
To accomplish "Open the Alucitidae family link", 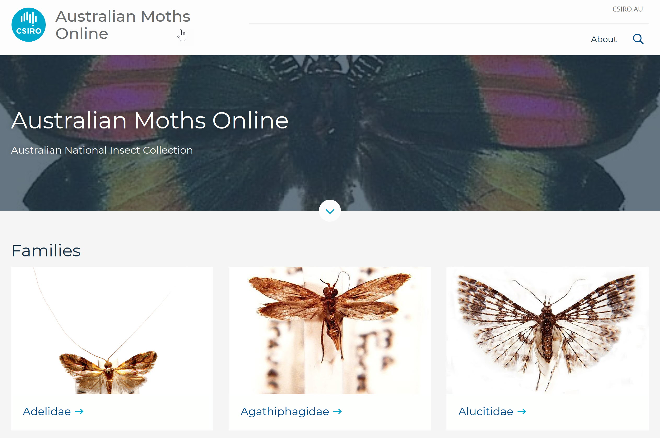I will tap(486, 412).
